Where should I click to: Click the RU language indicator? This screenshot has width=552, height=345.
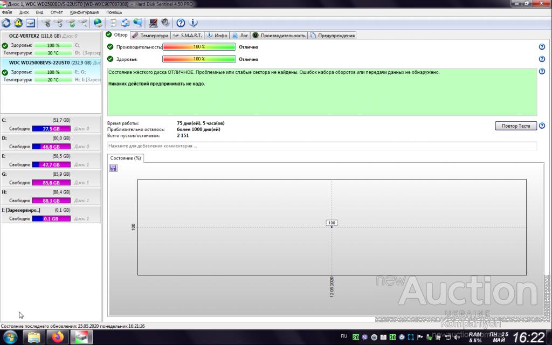pyautogui.click(x=344, y=336)
